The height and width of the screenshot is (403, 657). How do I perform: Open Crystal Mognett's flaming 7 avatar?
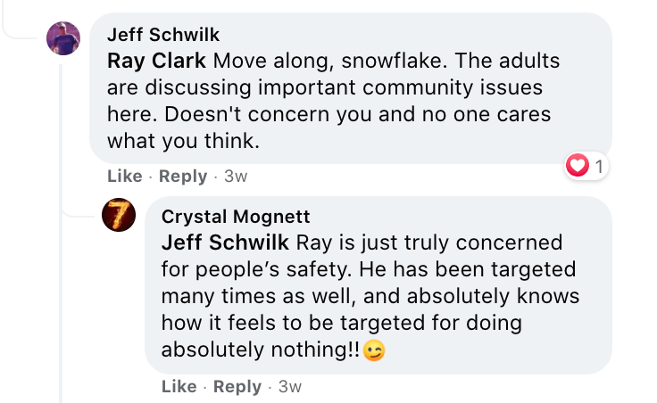(x=119, y=215)
